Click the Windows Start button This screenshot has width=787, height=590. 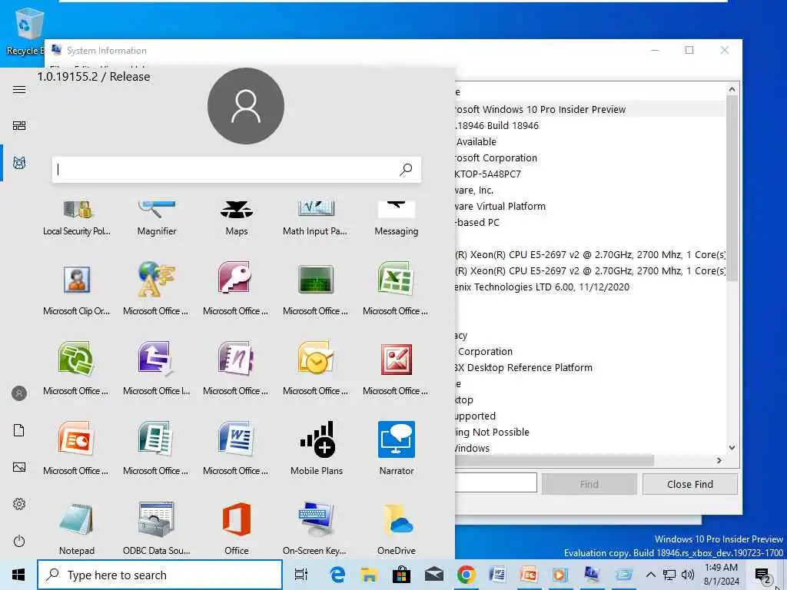tap(18, 575)
